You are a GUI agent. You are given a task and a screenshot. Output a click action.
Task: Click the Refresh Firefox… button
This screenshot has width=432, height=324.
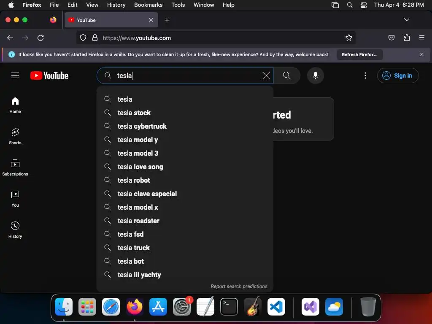coord(359,54)
